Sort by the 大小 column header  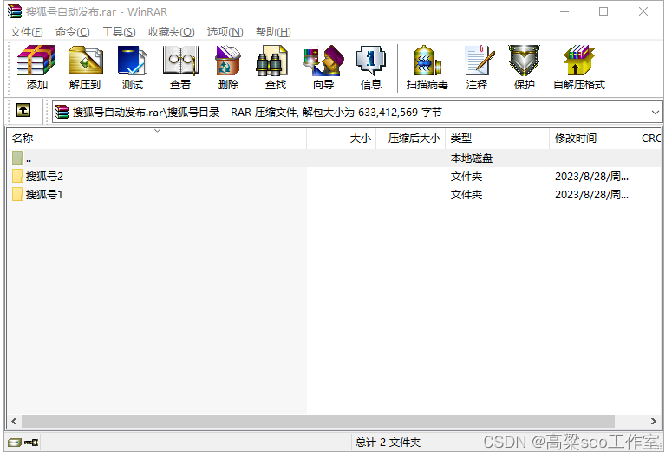(x=342, y=139)
